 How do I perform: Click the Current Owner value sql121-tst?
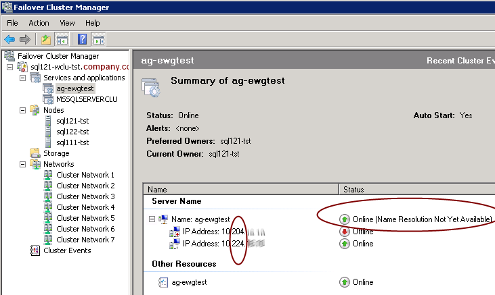224,154
